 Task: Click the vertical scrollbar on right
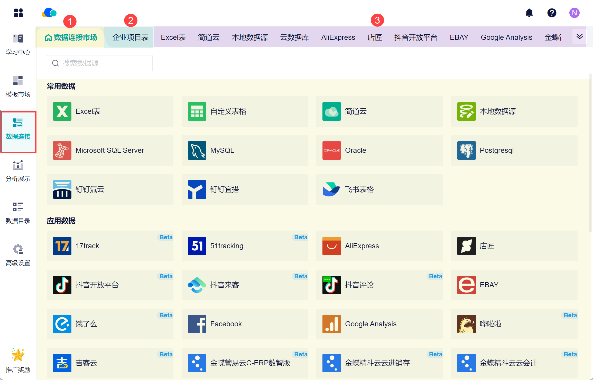pyautogui.click(x=590, y=153)
